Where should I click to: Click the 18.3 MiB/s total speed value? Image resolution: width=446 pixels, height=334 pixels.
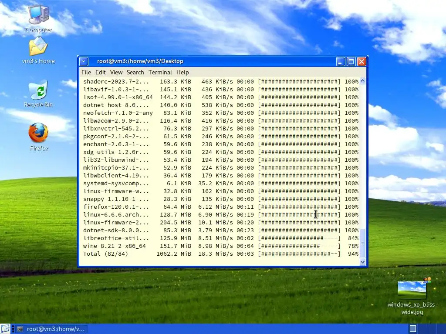pyautogui.click(x=215, y=254)
